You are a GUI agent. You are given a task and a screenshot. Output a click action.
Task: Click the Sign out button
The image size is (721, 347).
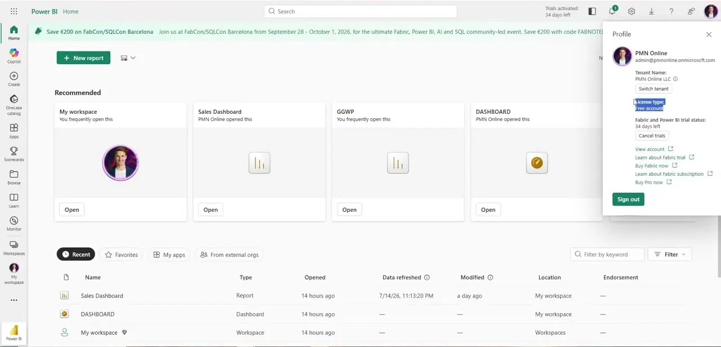pyautogui.click(x=628, y=199)
